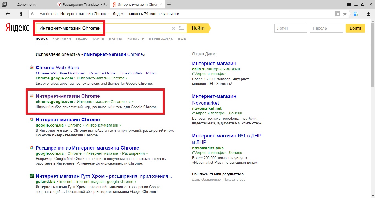This screenshot has width=375, height=198.
Task: Click the Яндекс.Директ label
Action: point(205,54)
